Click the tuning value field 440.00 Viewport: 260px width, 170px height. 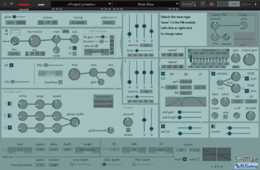pyautogui.click(x=78, y=23)
